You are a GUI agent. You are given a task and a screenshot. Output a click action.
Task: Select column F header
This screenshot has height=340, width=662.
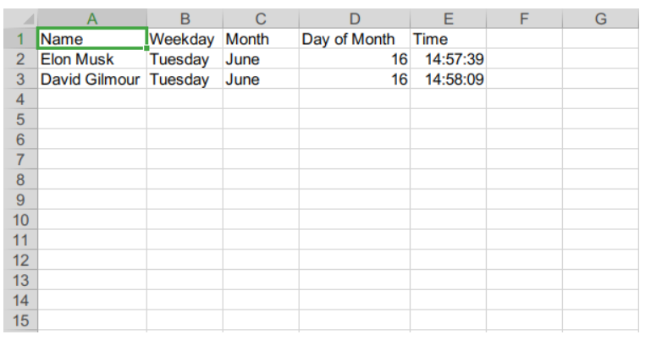click(x=524, y=19)
